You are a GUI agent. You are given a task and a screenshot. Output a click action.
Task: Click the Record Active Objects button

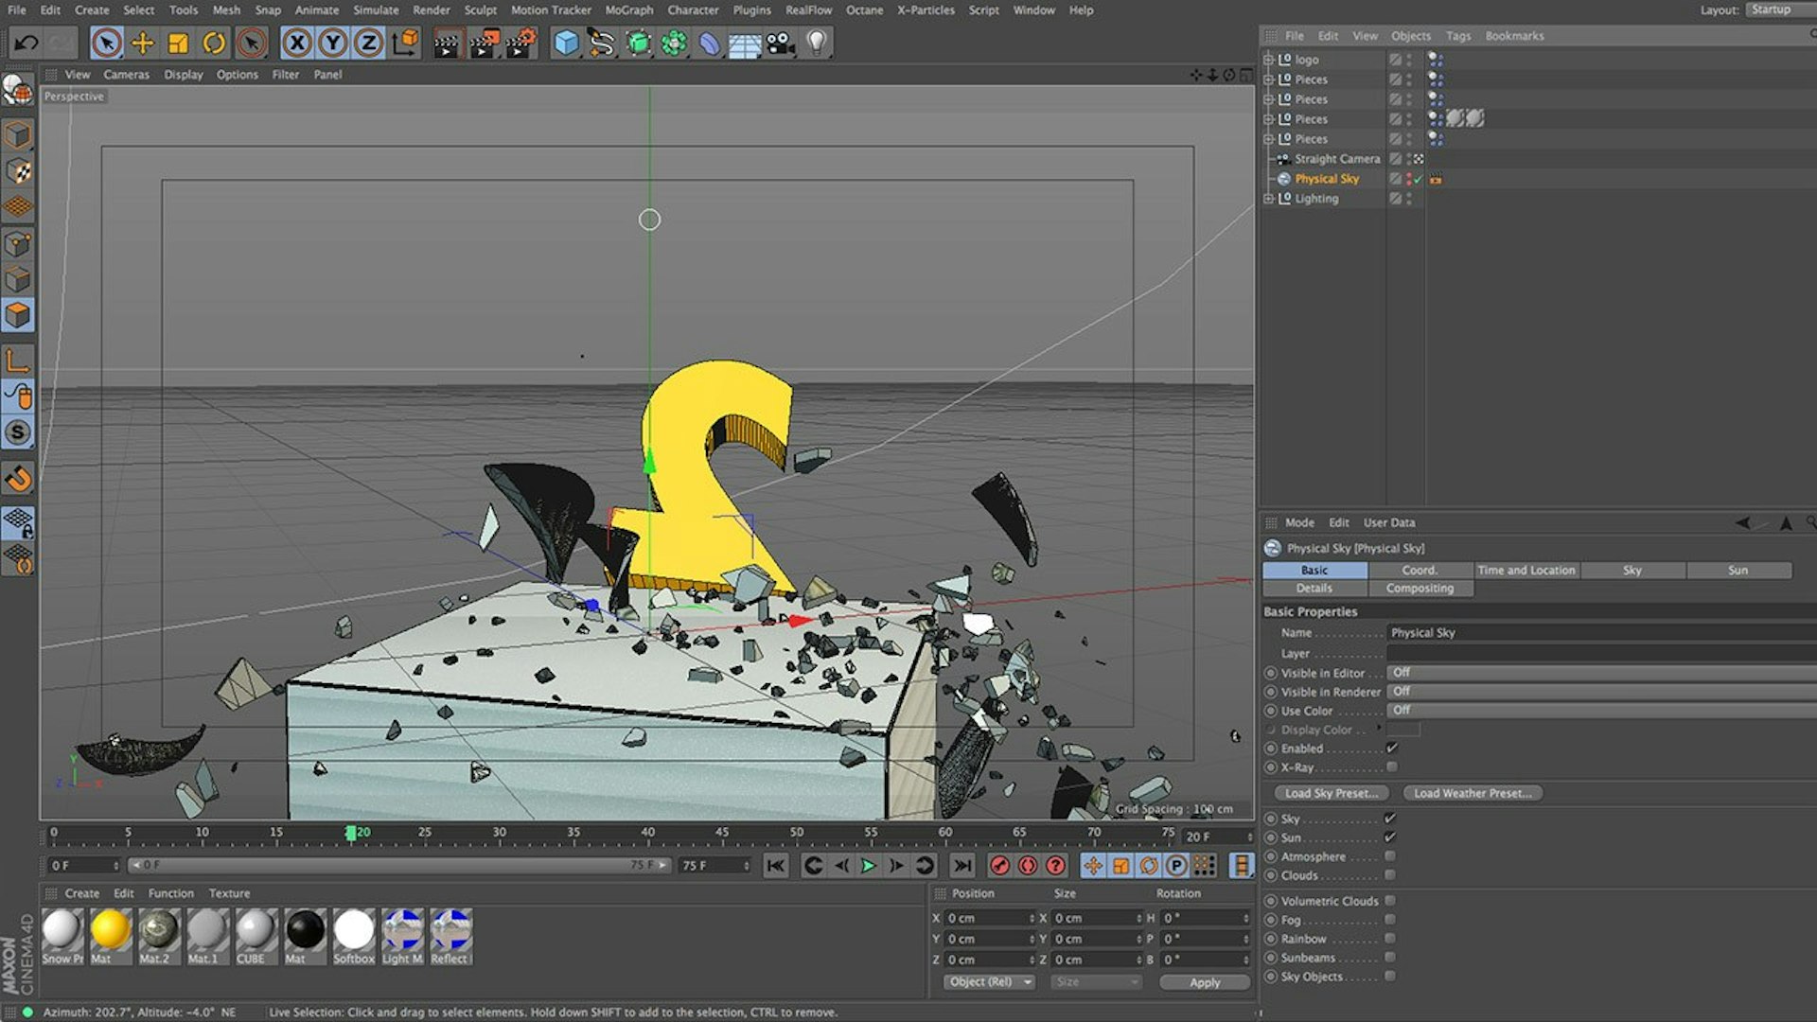(x=999, y=866)
